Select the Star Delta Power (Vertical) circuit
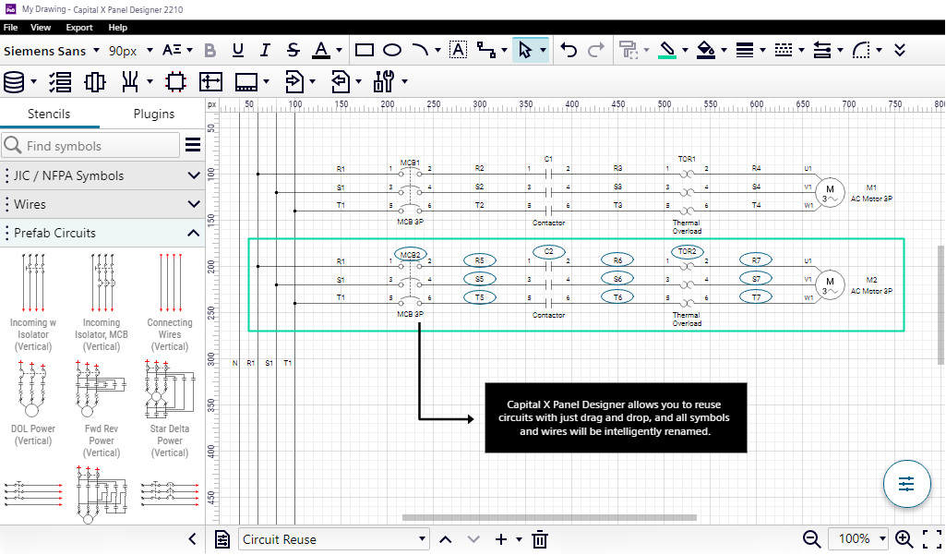The height and width of the screenshot is (555, 946). 170,408
